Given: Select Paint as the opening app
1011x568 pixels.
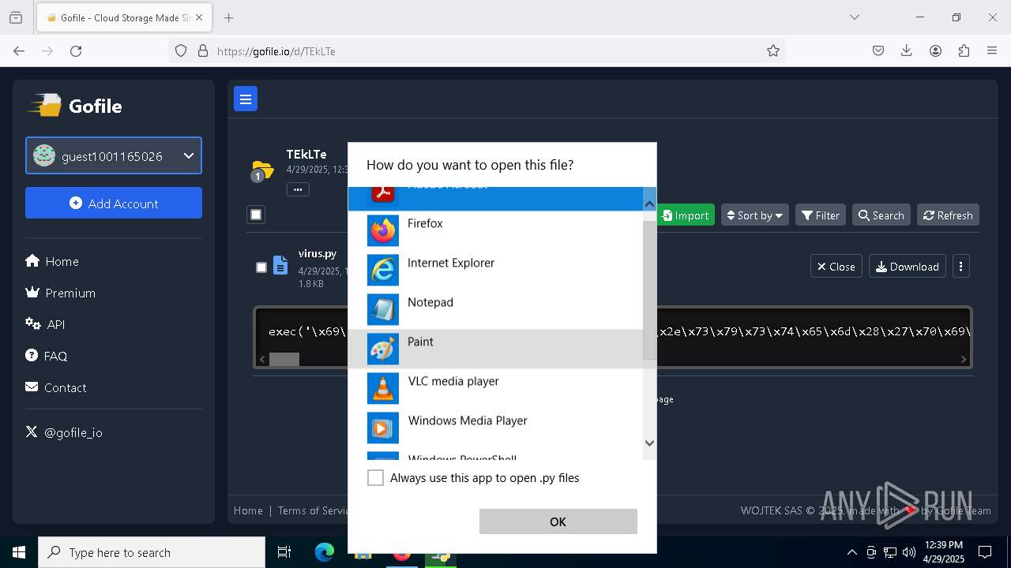Looking at the screenshot, I should 495,349.
